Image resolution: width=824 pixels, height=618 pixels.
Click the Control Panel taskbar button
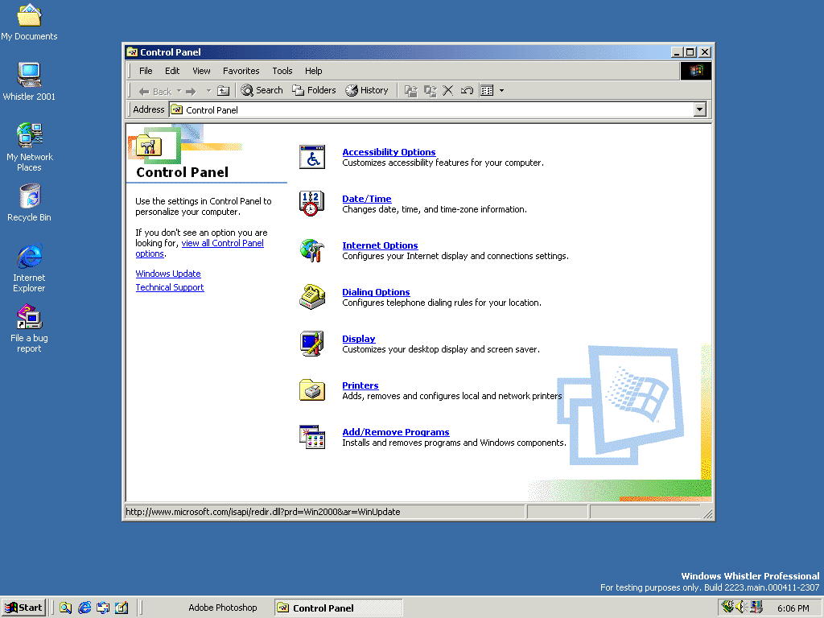pyautogui.click(x=338, y=608)
